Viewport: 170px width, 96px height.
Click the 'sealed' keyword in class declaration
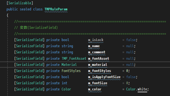tap(25, 9)
